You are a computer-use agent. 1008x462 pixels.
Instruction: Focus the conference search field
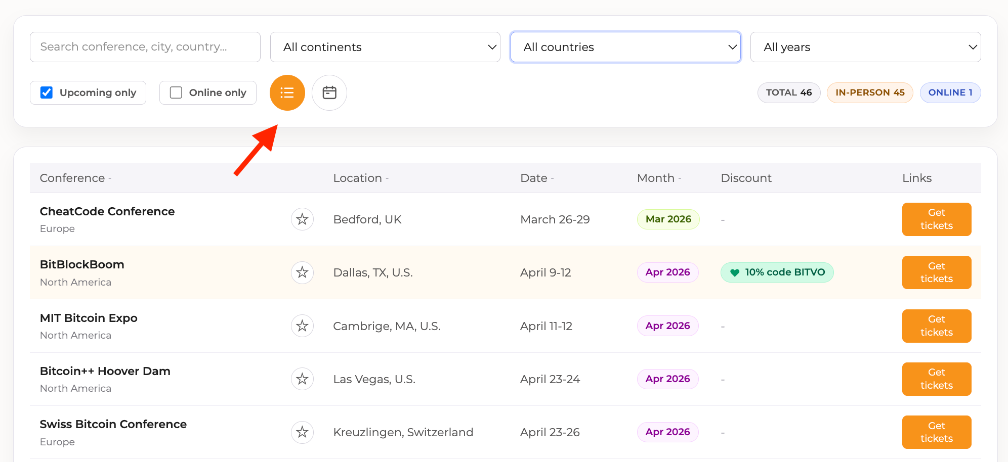coord(145,47)
